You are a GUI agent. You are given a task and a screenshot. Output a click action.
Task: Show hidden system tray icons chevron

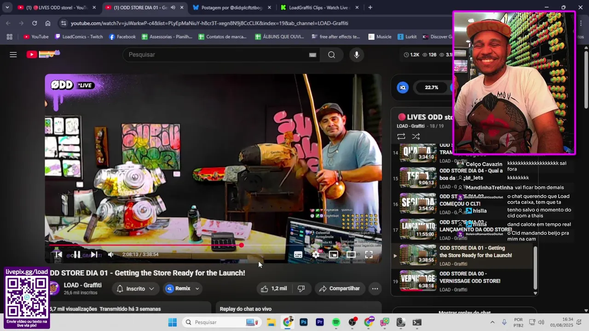[x=492, y=322]
